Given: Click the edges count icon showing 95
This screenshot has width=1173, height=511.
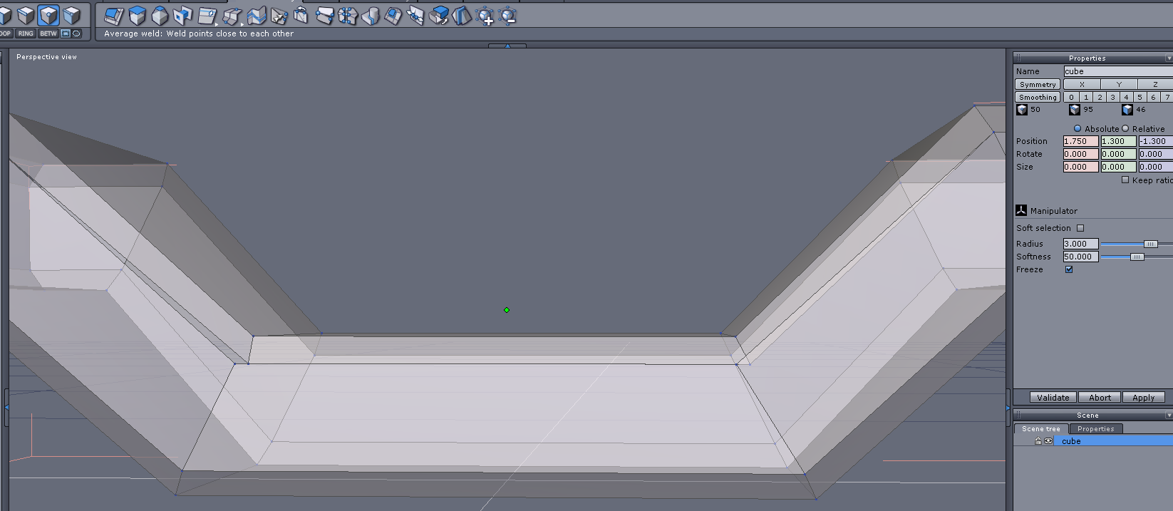Looking at the screenshot, I should tap(1075, 110).
